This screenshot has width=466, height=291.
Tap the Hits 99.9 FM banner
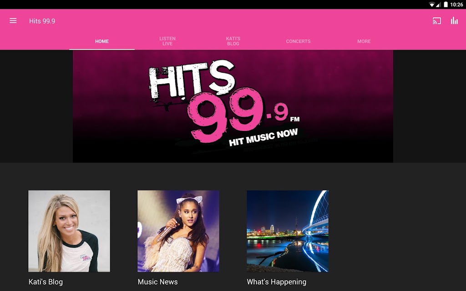click(233, 106)
